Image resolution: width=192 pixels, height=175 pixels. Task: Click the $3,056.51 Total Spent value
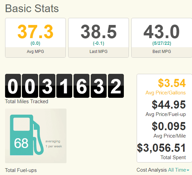click(x=162, y=148)
